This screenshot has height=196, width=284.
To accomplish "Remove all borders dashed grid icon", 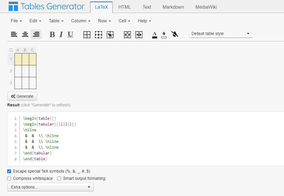I will pos(99,34).
